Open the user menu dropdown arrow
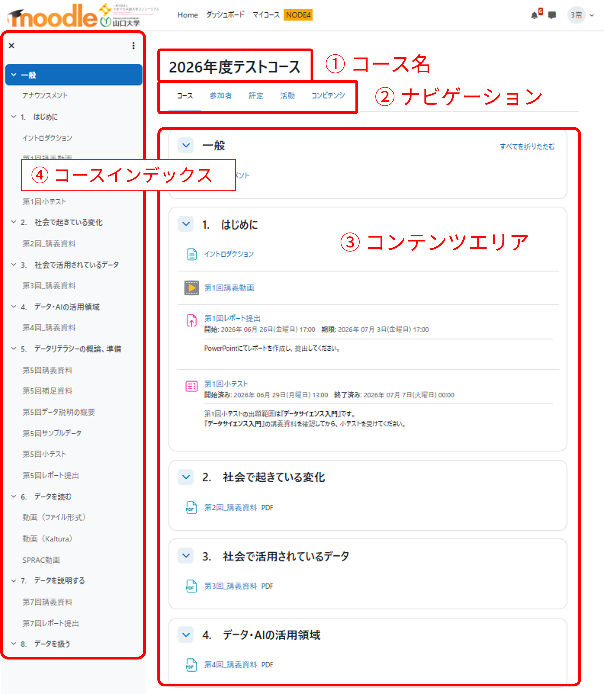Screen dimensions: 604x694 pos(592,15)
